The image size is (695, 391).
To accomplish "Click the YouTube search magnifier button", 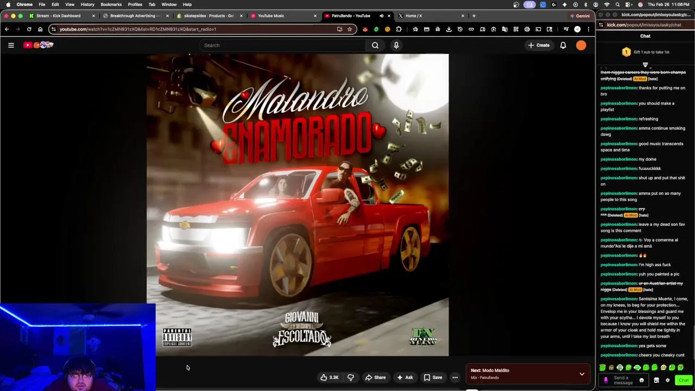I will pos(375,45).
